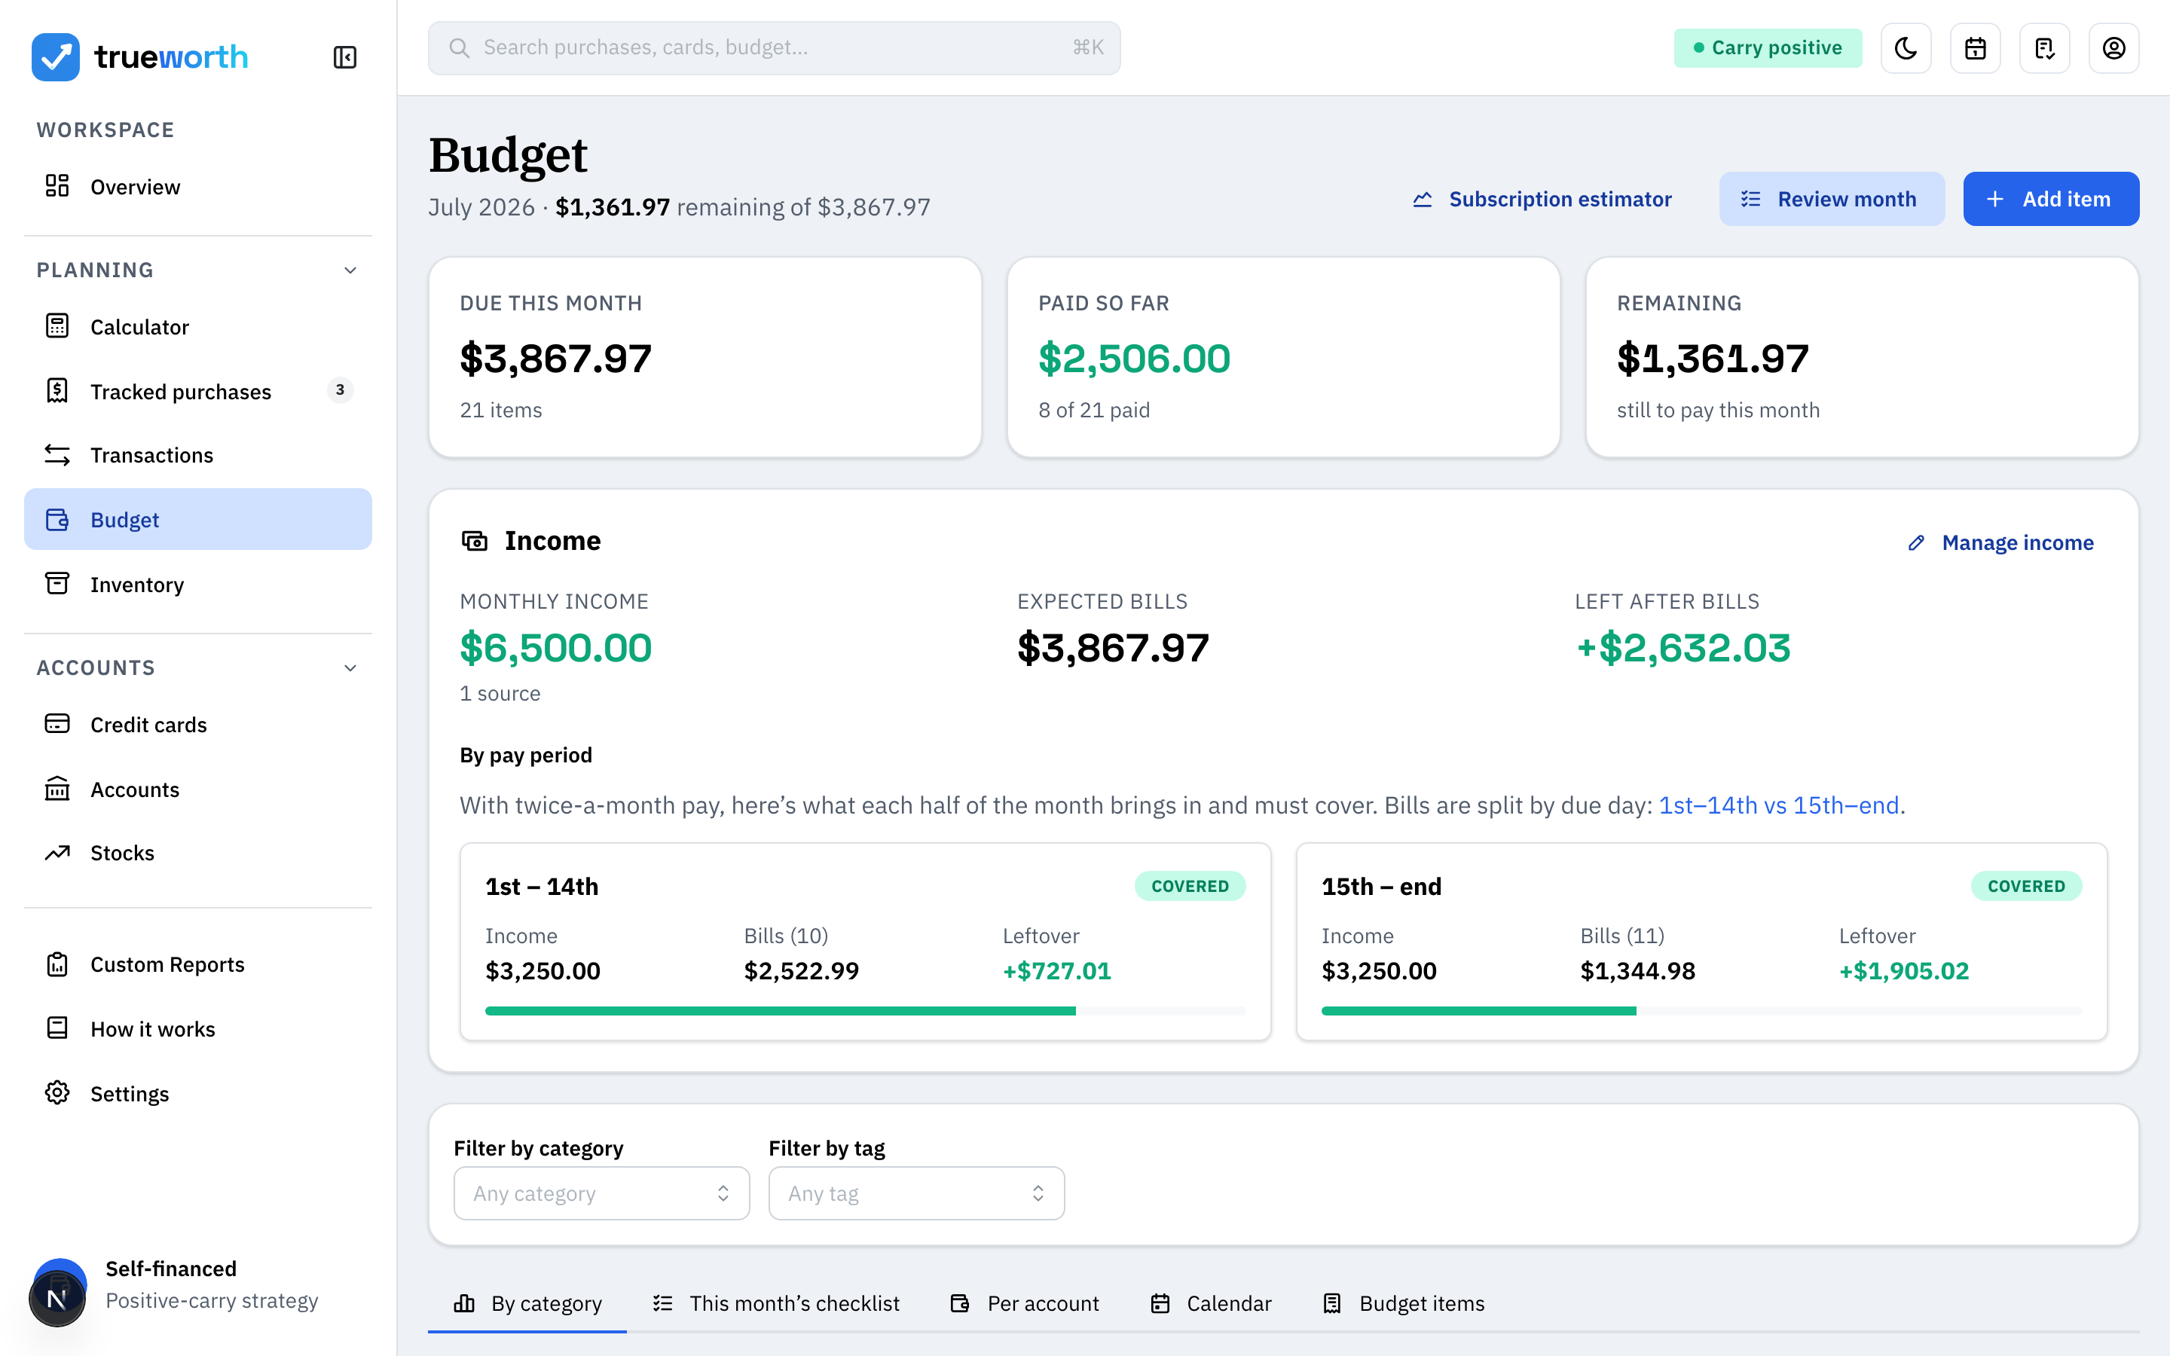Click the Income section cash icon
Screen dimensions: 2170x1356
click(475, 541)
